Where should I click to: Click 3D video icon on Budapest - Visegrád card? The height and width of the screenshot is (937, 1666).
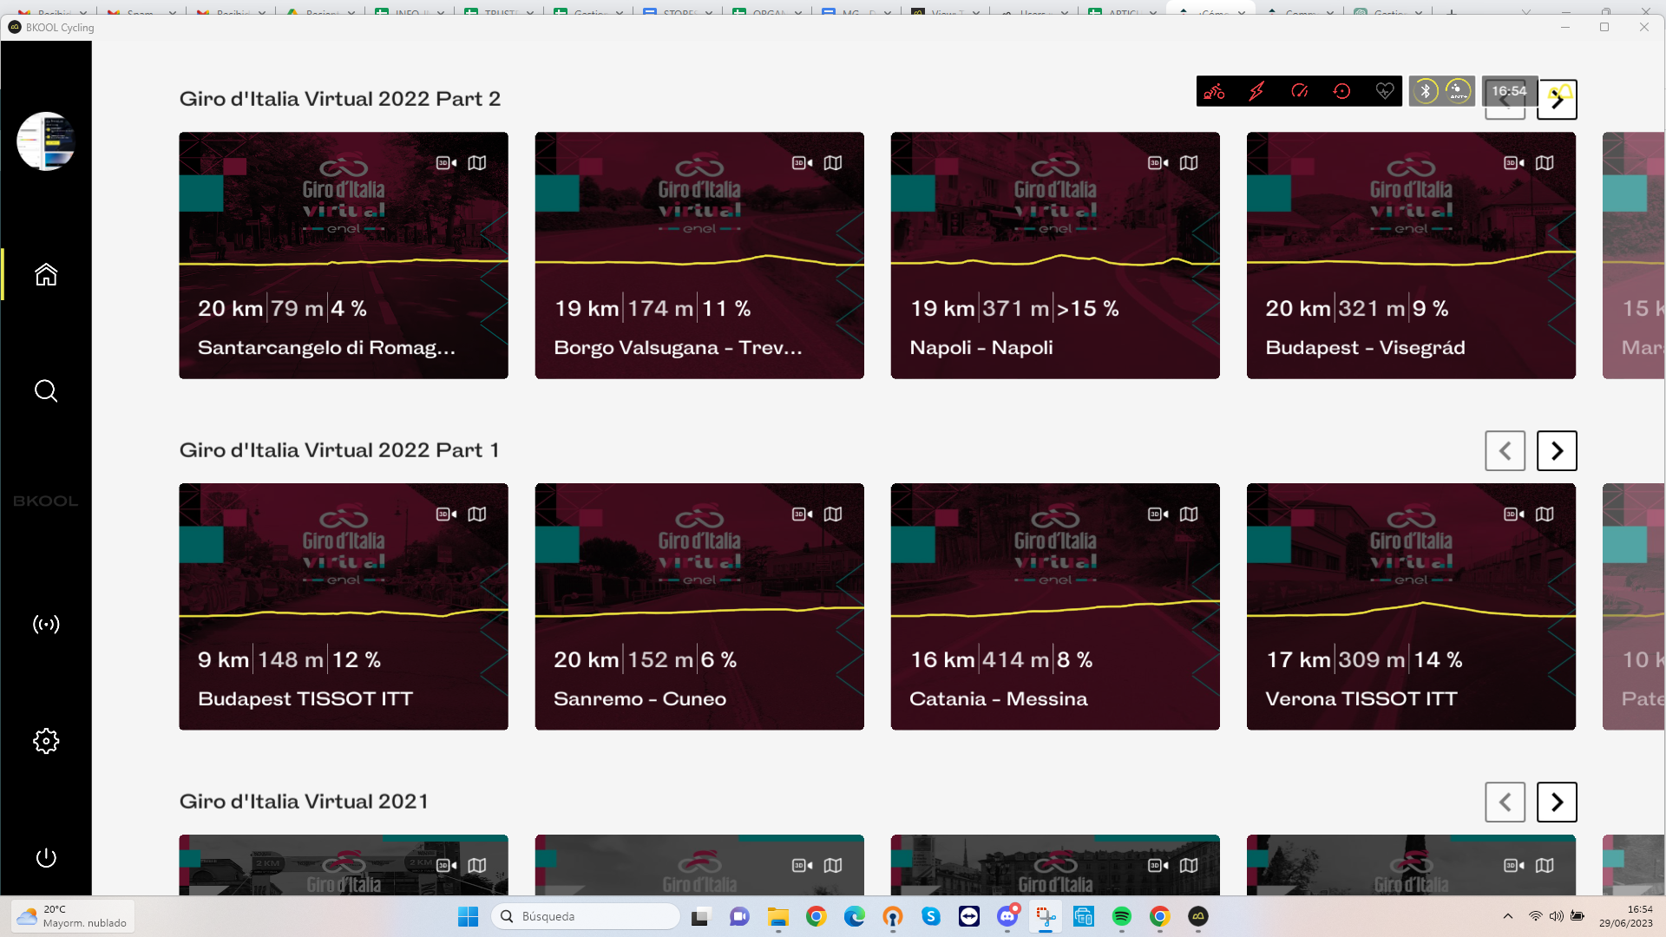1513,163
